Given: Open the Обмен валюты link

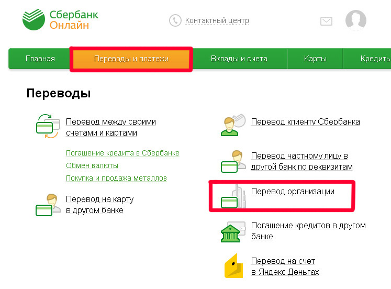Looking at the screenshot, I should pos(92,165).
